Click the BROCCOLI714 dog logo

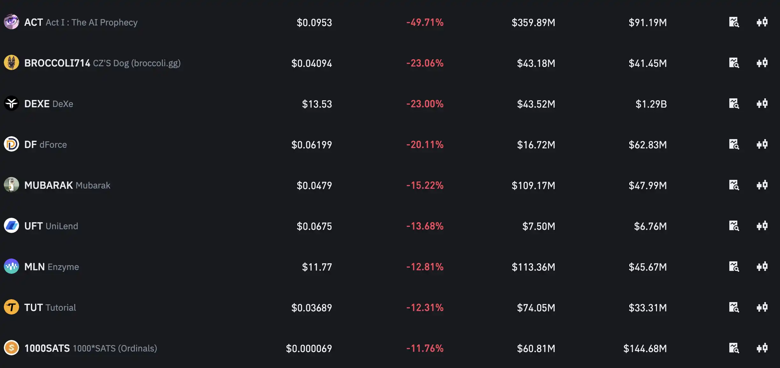(x=11, y=63)
